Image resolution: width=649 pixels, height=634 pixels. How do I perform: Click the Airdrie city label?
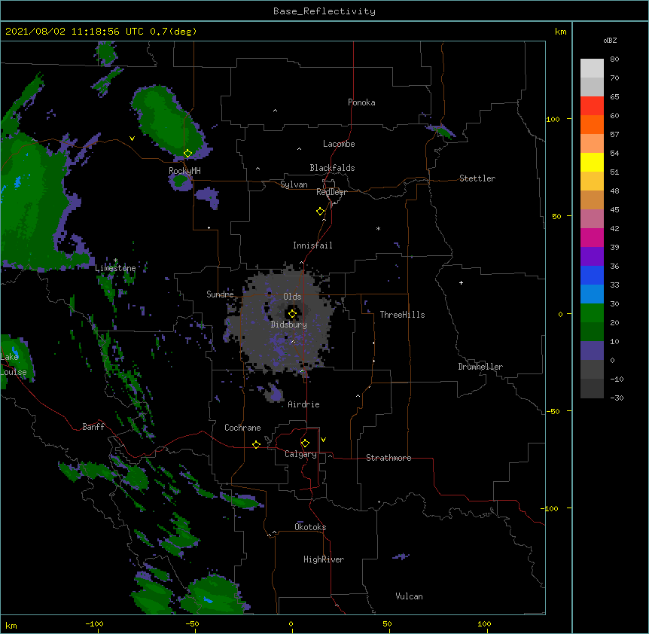[x=304, y=404]
